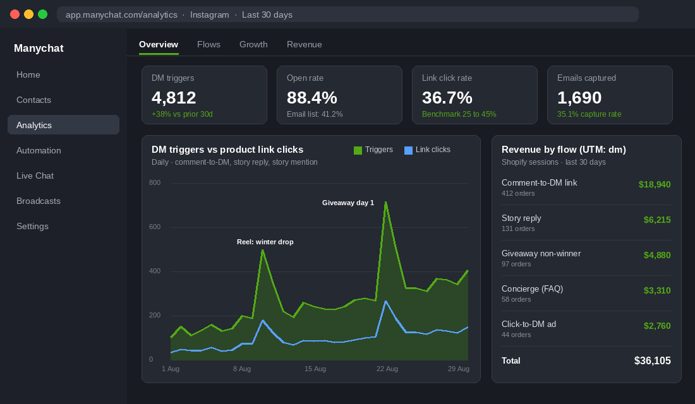Select Analytics in the sidebar
The width and height of the screenshot is (695, 404).
(63, 126)
